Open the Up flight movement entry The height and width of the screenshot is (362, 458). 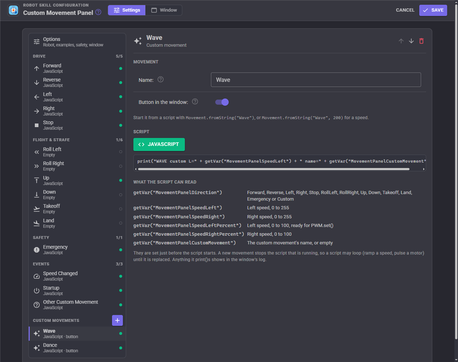pyautogui.click(x=77, y=181)
